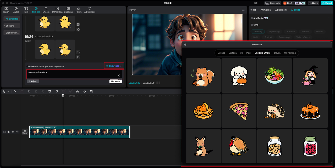The height and width of the screenshot is (168, 335).
Task: Toggle the track lock icon
Action: point(9,132)
